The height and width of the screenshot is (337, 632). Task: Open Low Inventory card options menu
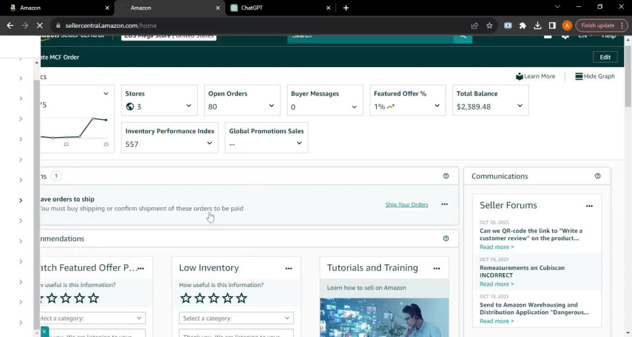pyautogui.click(x=289, y=269)
